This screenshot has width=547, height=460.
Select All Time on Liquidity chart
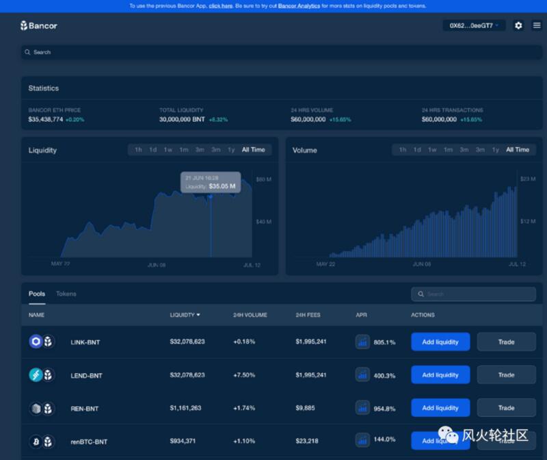pyautogui.click(x=253, y=149)
